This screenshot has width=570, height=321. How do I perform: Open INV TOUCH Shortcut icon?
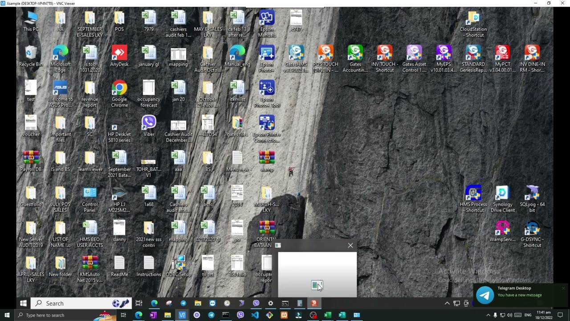[385, 59]
